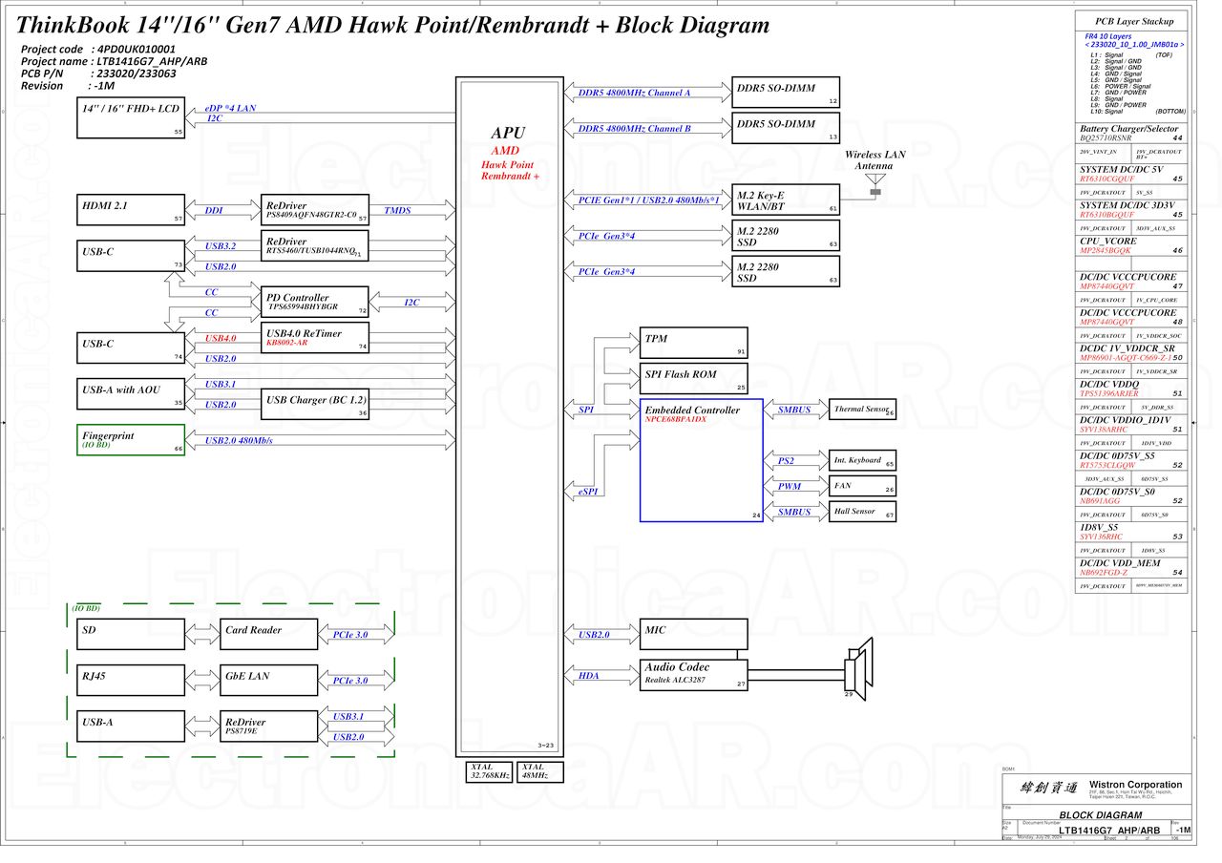Select the ReDriver PS8719E block

(269, 726)
